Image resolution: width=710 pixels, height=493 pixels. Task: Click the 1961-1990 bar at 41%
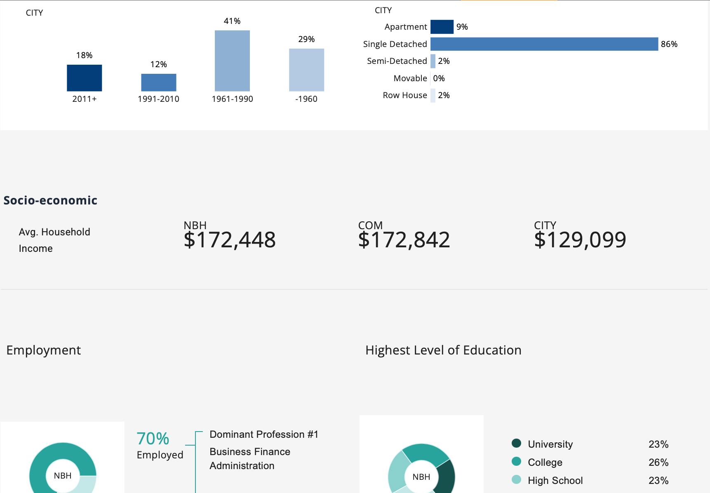232,61
